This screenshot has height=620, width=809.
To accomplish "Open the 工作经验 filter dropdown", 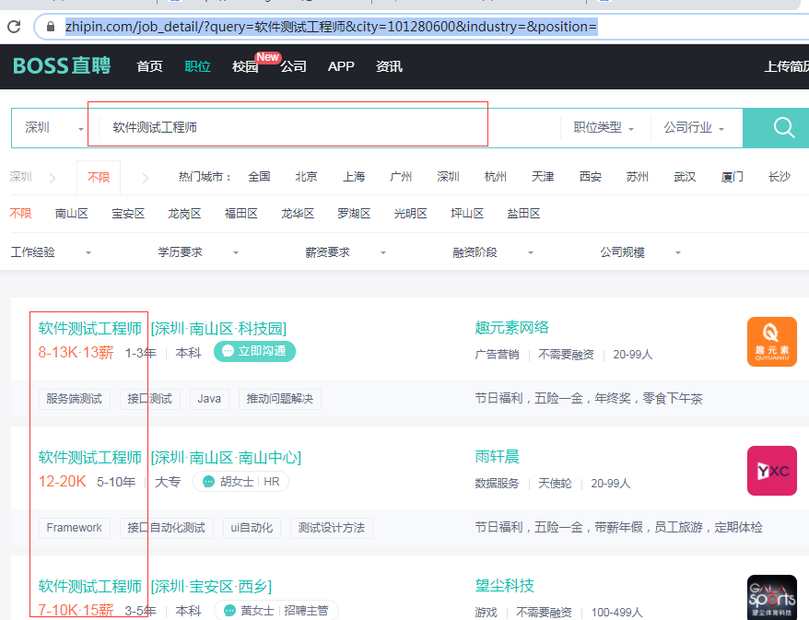I will [51, 252].
